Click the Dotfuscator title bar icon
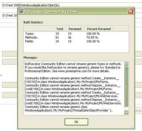The image size is (142, 131). pyautogui.click(x=21, y=11)
